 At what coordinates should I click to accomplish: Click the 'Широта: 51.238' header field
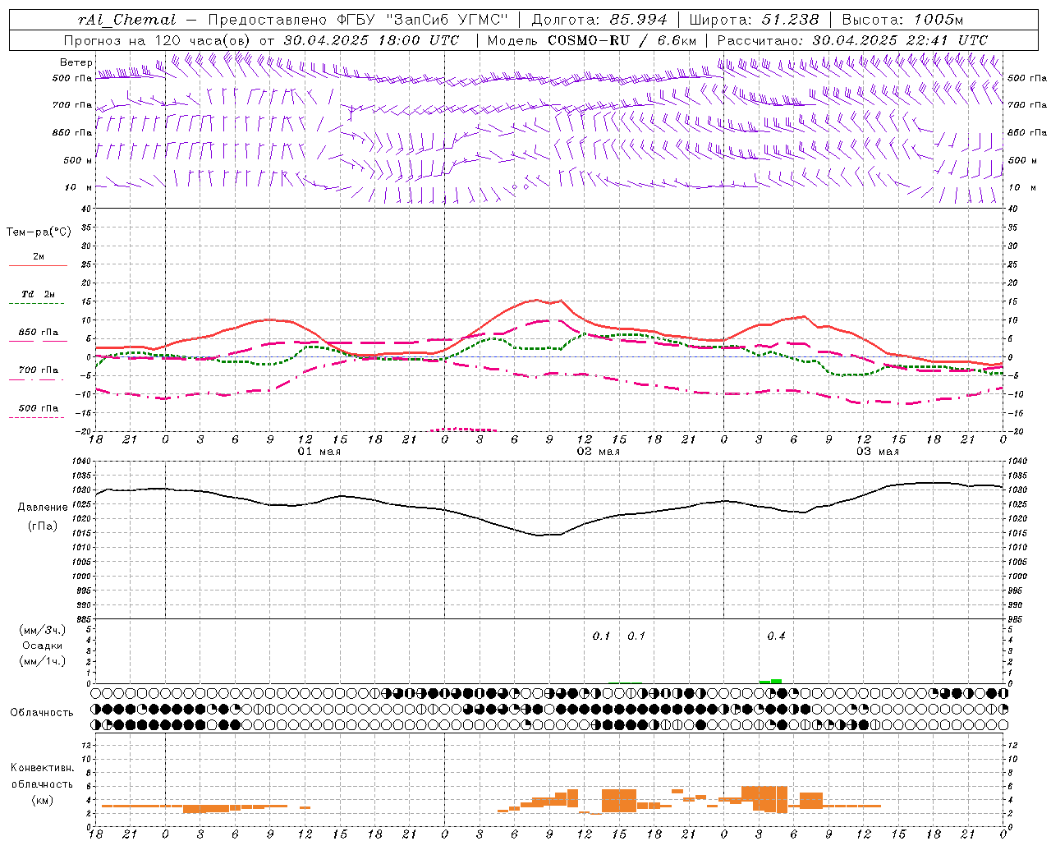pyautogui.click(x=754, y=20)
